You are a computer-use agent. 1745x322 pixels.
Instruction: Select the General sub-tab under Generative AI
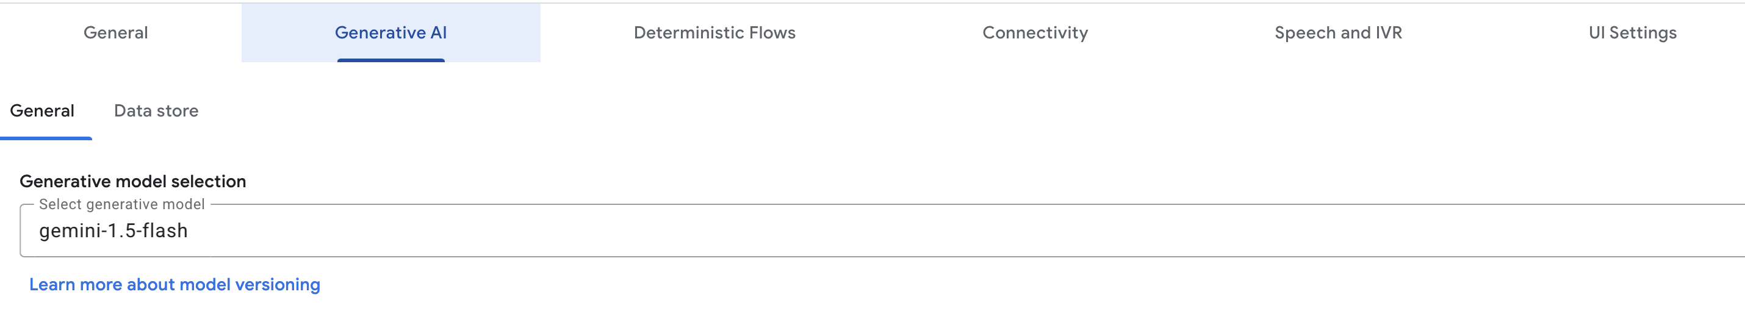point(42,111)
